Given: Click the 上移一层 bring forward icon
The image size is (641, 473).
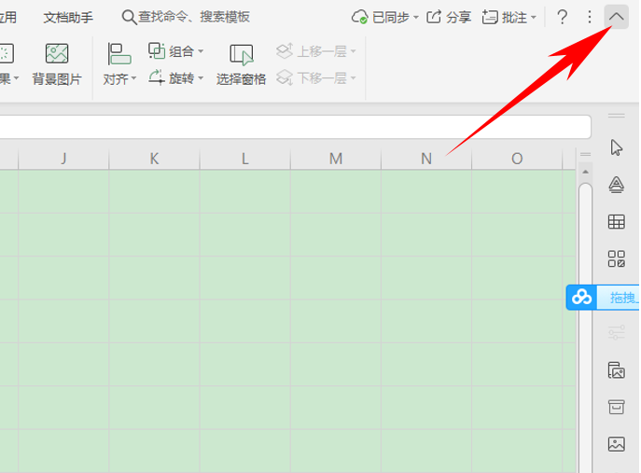Looking at the screenshot, I should (x=285, y=51).
